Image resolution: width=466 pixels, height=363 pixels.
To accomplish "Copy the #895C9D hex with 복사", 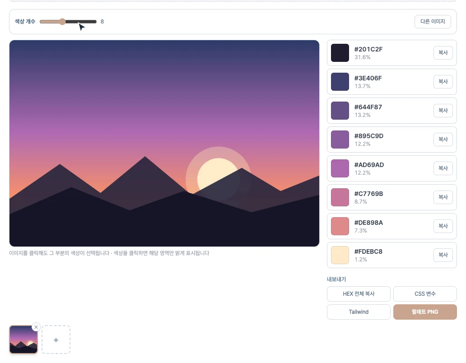I will [443, 140].
